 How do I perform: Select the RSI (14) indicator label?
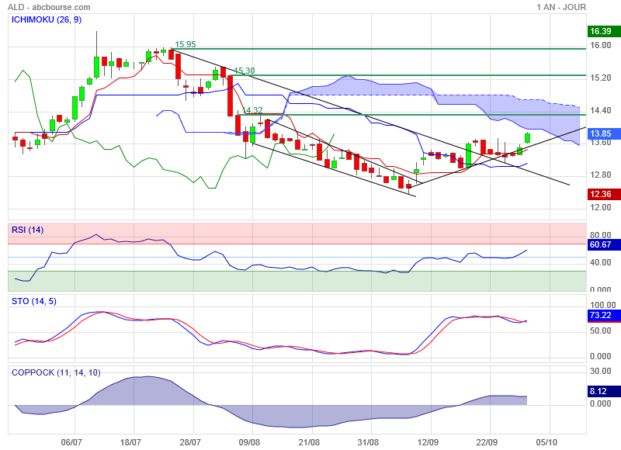(28, 230)
